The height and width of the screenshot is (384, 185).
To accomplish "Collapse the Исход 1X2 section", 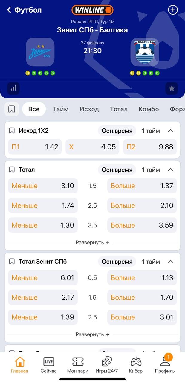I will 170,130.
